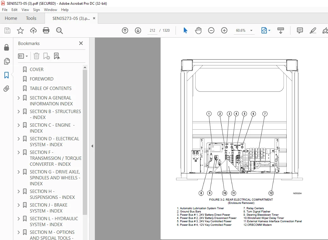Open the Sign menu

tap(36, 10)
